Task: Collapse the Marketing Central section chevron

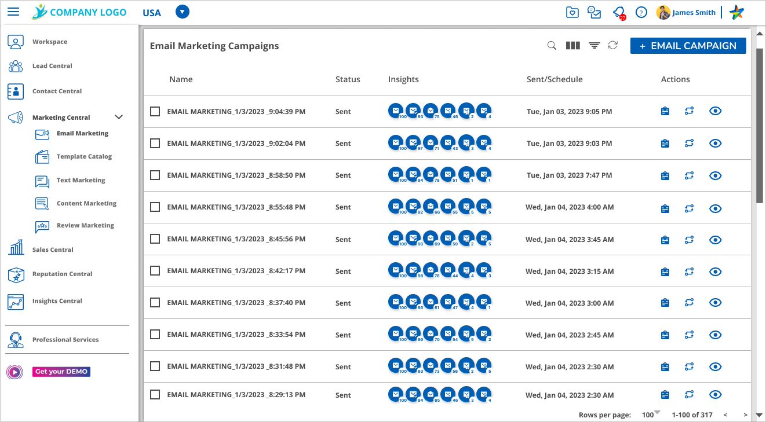Action: pyautogui.click(x=119, y=117)
